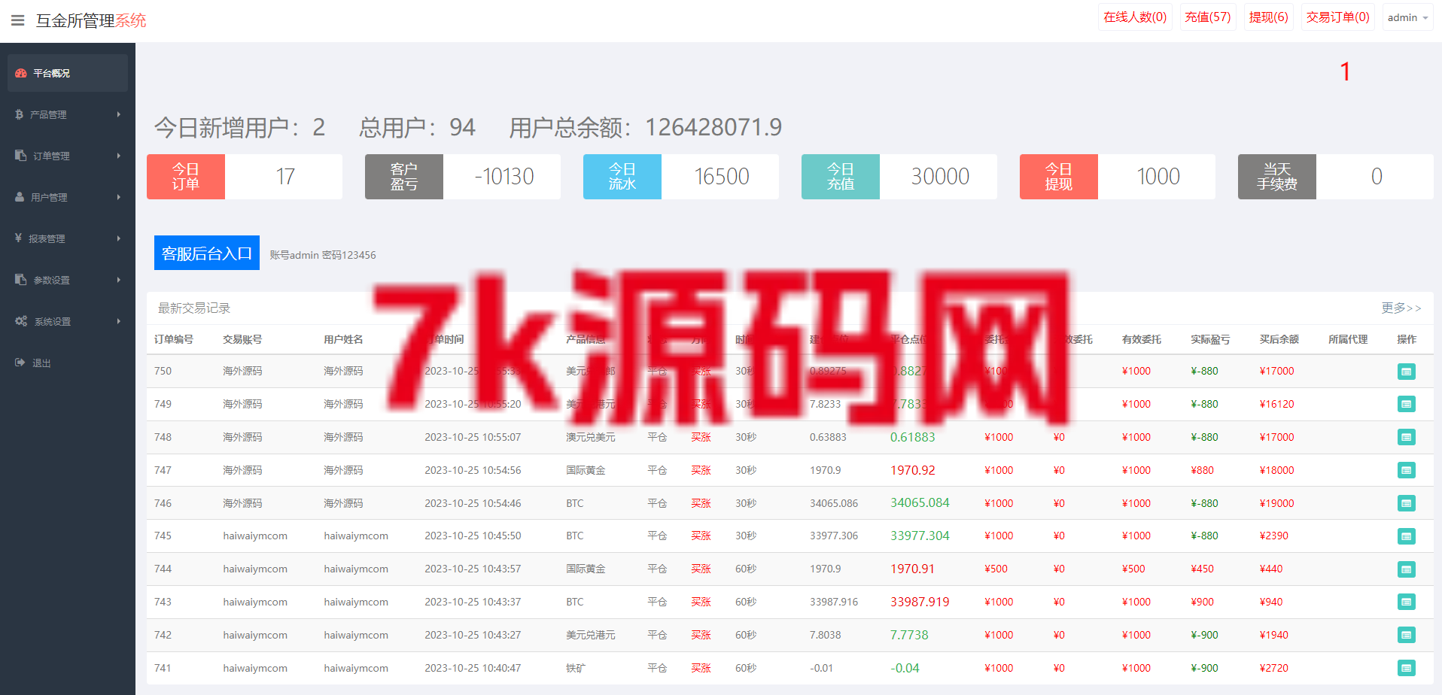The height and width of the screenshot is (695, 1442).
Task: Click balance ¥2390 in row 745
Action: 1274,536
